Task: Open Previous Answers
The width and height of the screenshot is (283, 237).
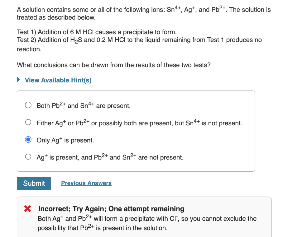Action: tap(86, 183)
